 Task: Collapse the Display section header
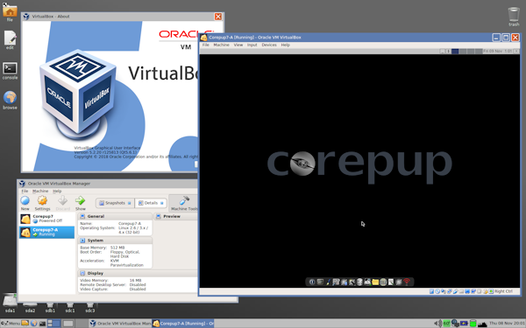coord(138,273)
